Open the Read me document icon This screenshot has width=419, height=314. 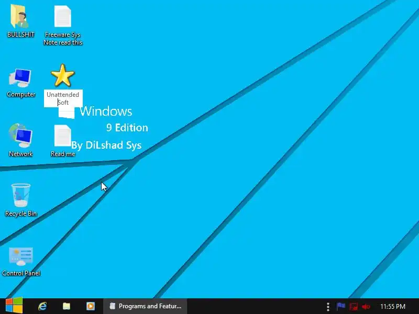coord(62,136)
